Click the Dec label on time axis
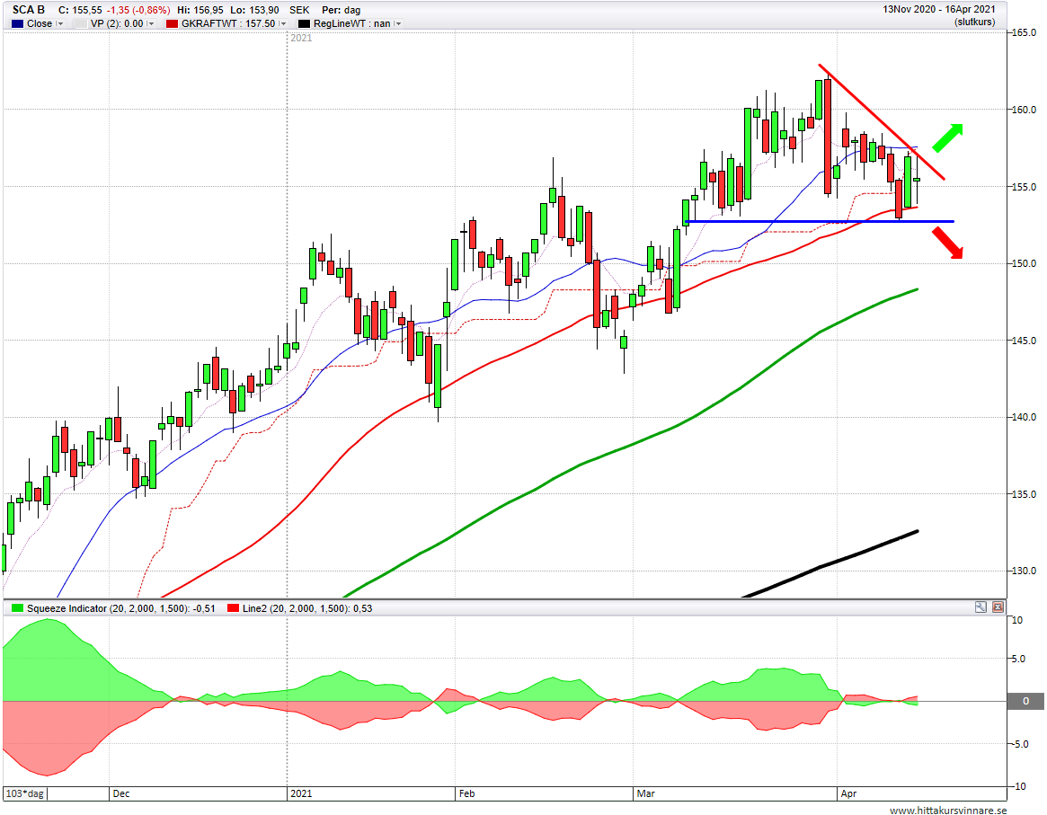The width and height of the screenshot is (1047, 815). point(120,793)
